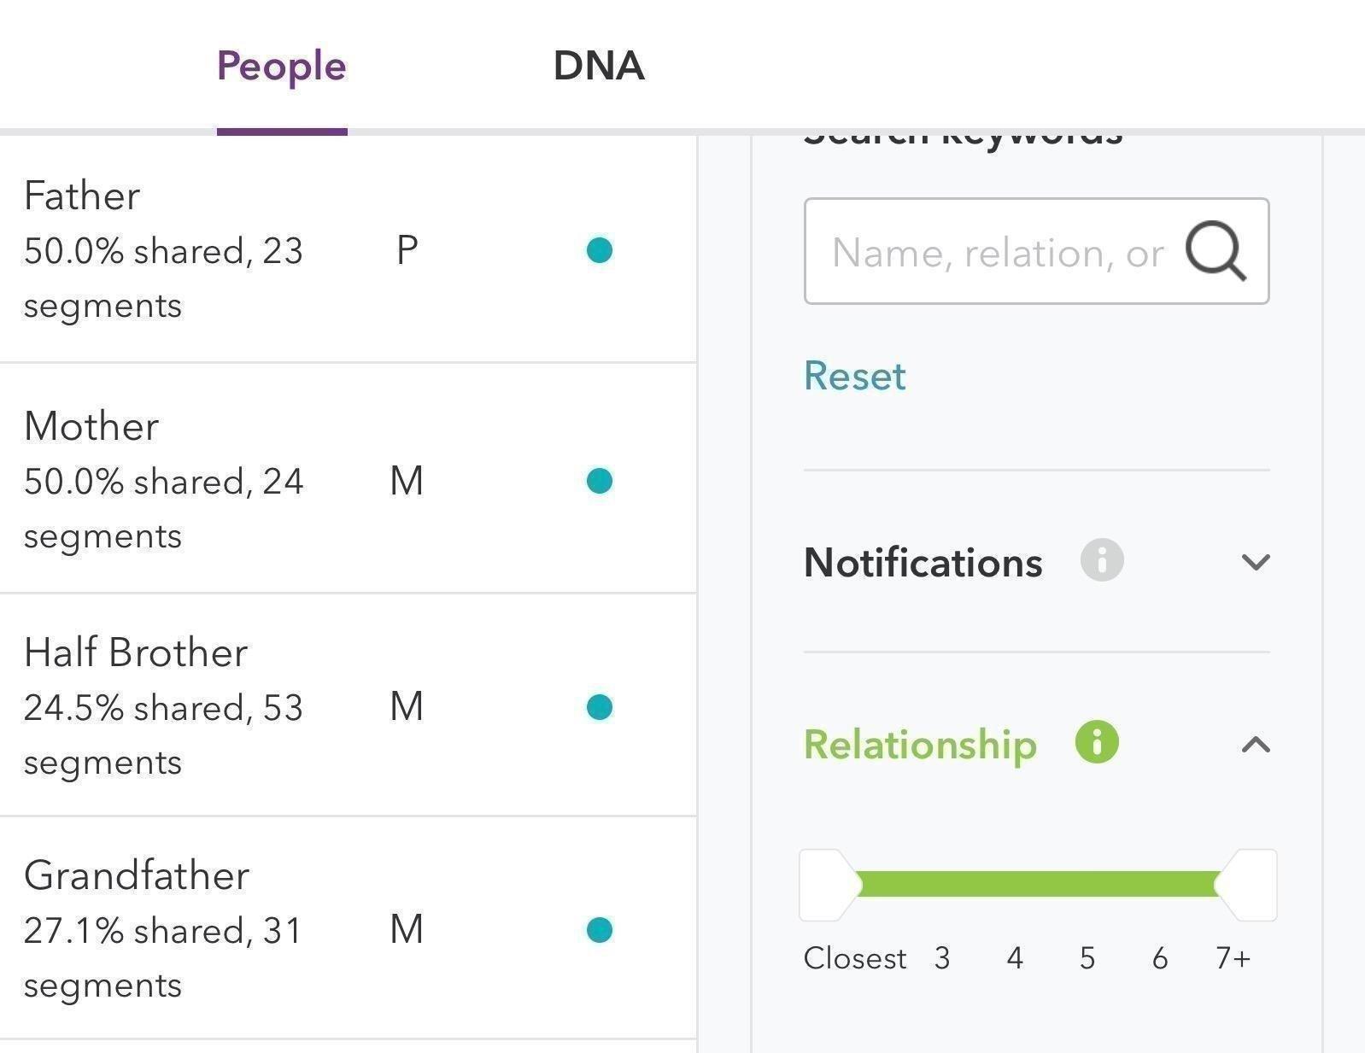
Task: Click the search magnifier icon
Action: (x=1216, y=251)
